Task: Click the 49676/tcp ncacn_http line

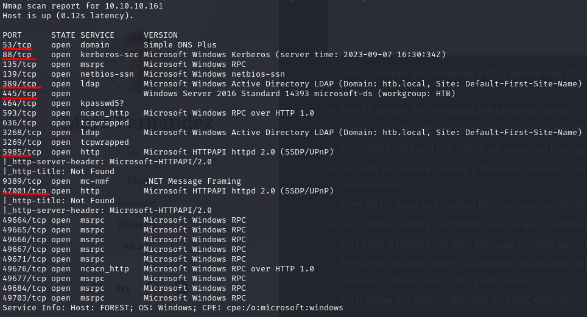Action: (x=158, y=269)
